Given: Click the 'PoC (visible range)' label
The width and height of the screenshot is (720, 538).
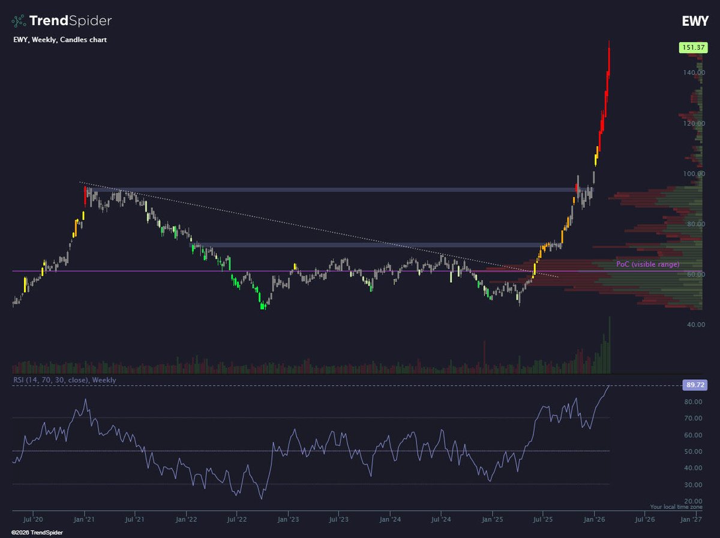Looking at the screenshot, I should pyautogui.click(x=647, y=264).
